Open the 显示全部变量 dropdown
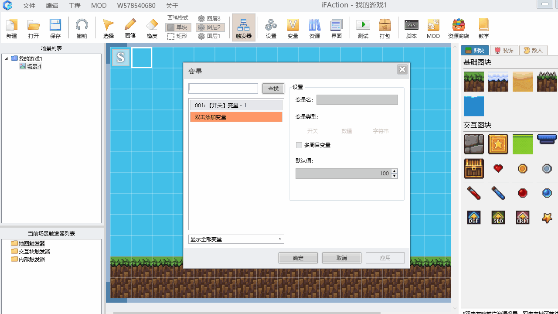Screen dimensions: 558x314 pos(236,239)
